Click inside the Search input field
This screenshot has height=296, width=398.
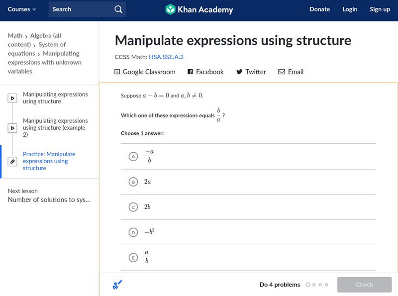coord(80,9)
